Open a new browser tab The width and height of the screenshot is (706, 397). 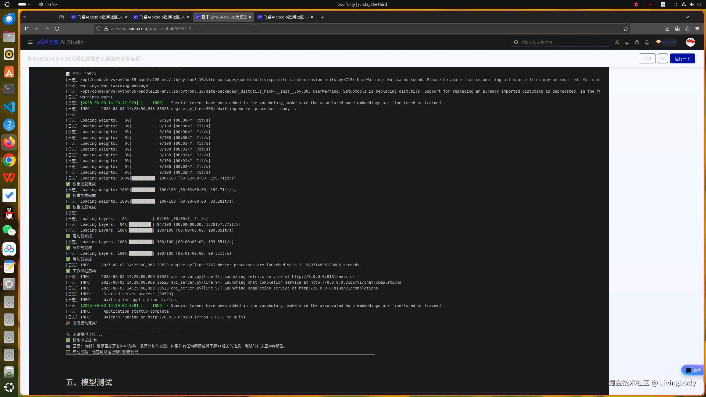point(322,17)
